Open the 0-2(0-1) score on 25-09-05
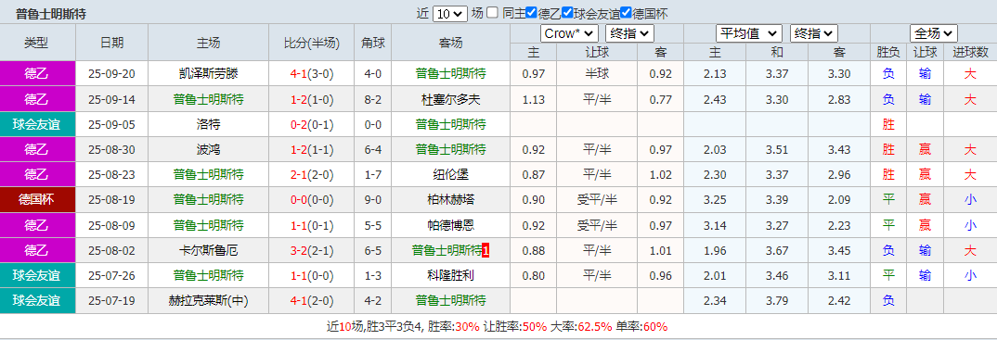997x340 pixels. 312,124
